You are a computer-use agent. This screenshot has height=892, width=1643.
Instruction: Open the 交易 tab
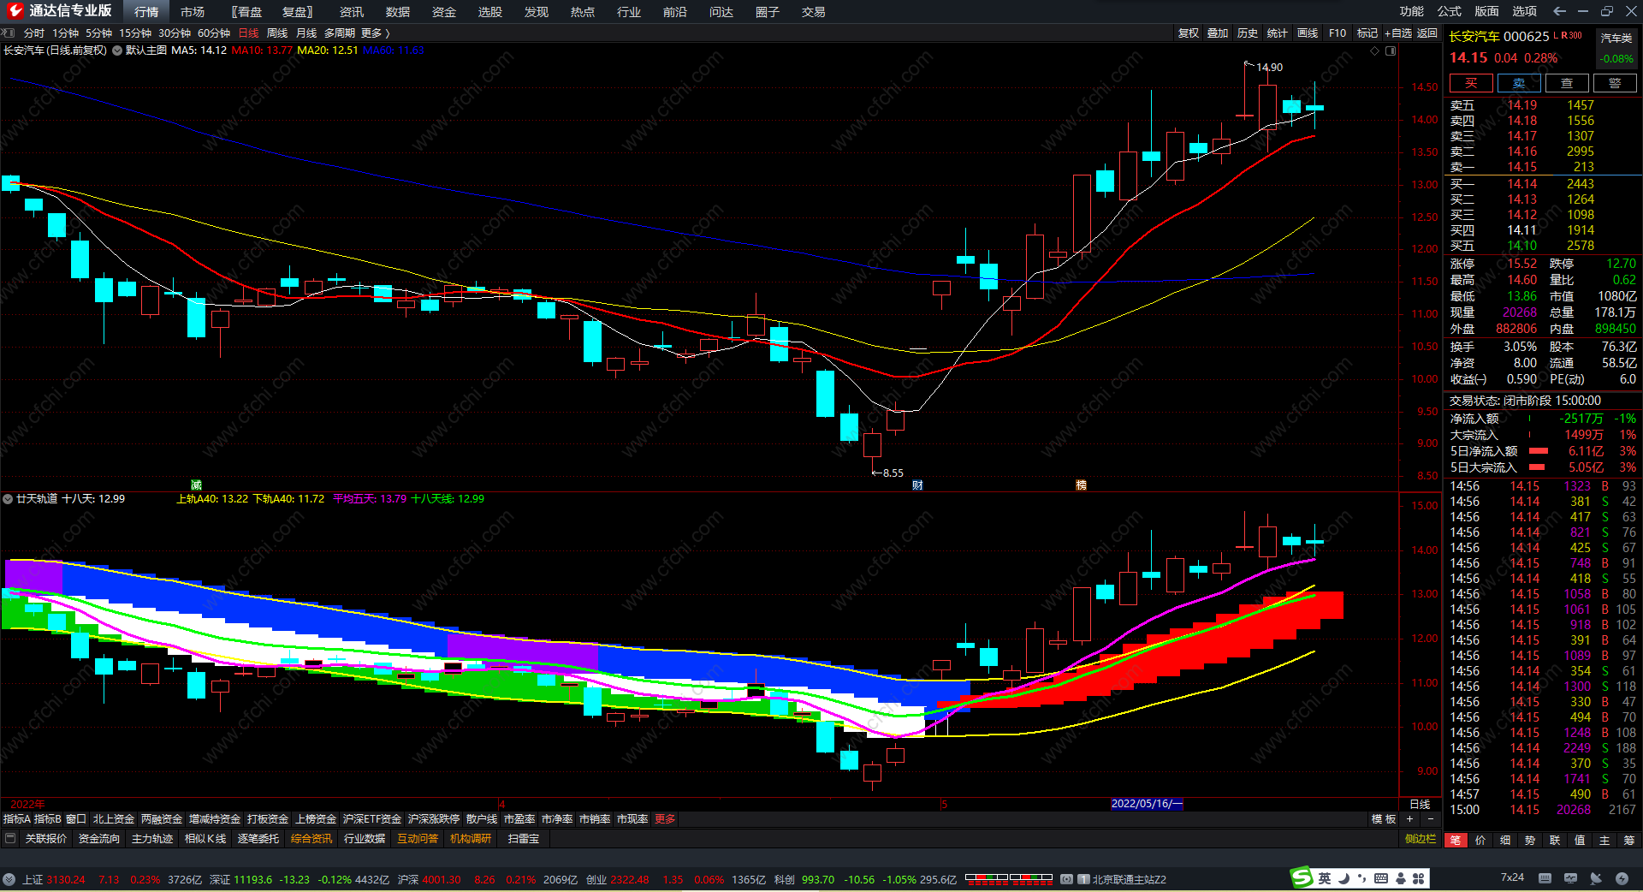click(x=814, y=12)
